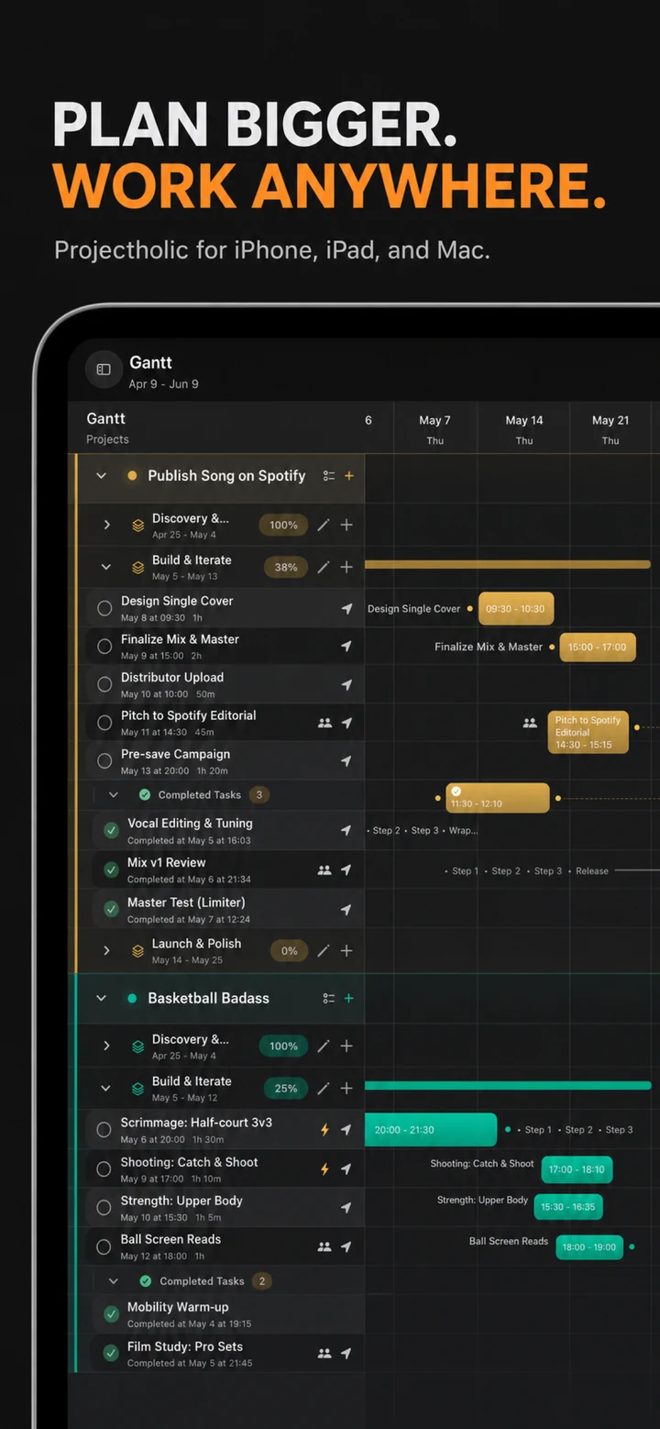Click orange color dot of Publish Song on Spotify
This screenshot has height=1429, width=660.
132,476
